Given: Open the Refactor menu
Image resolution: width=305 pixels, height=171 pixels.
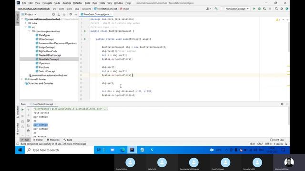Looking at the screenshot, I should 78,3.
